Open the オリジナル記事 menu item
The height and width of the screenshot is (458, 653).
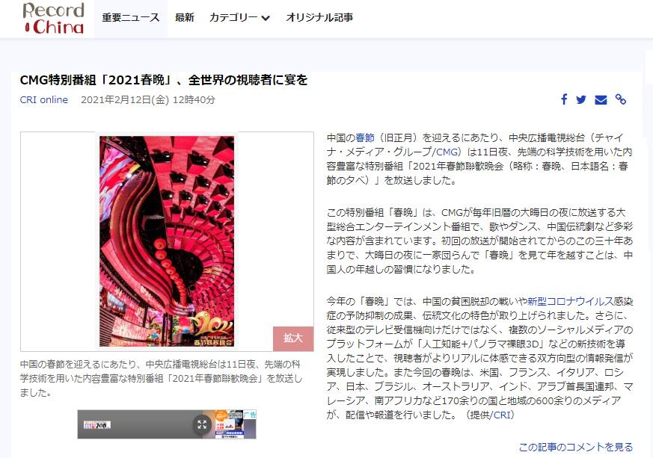(319, 17)
